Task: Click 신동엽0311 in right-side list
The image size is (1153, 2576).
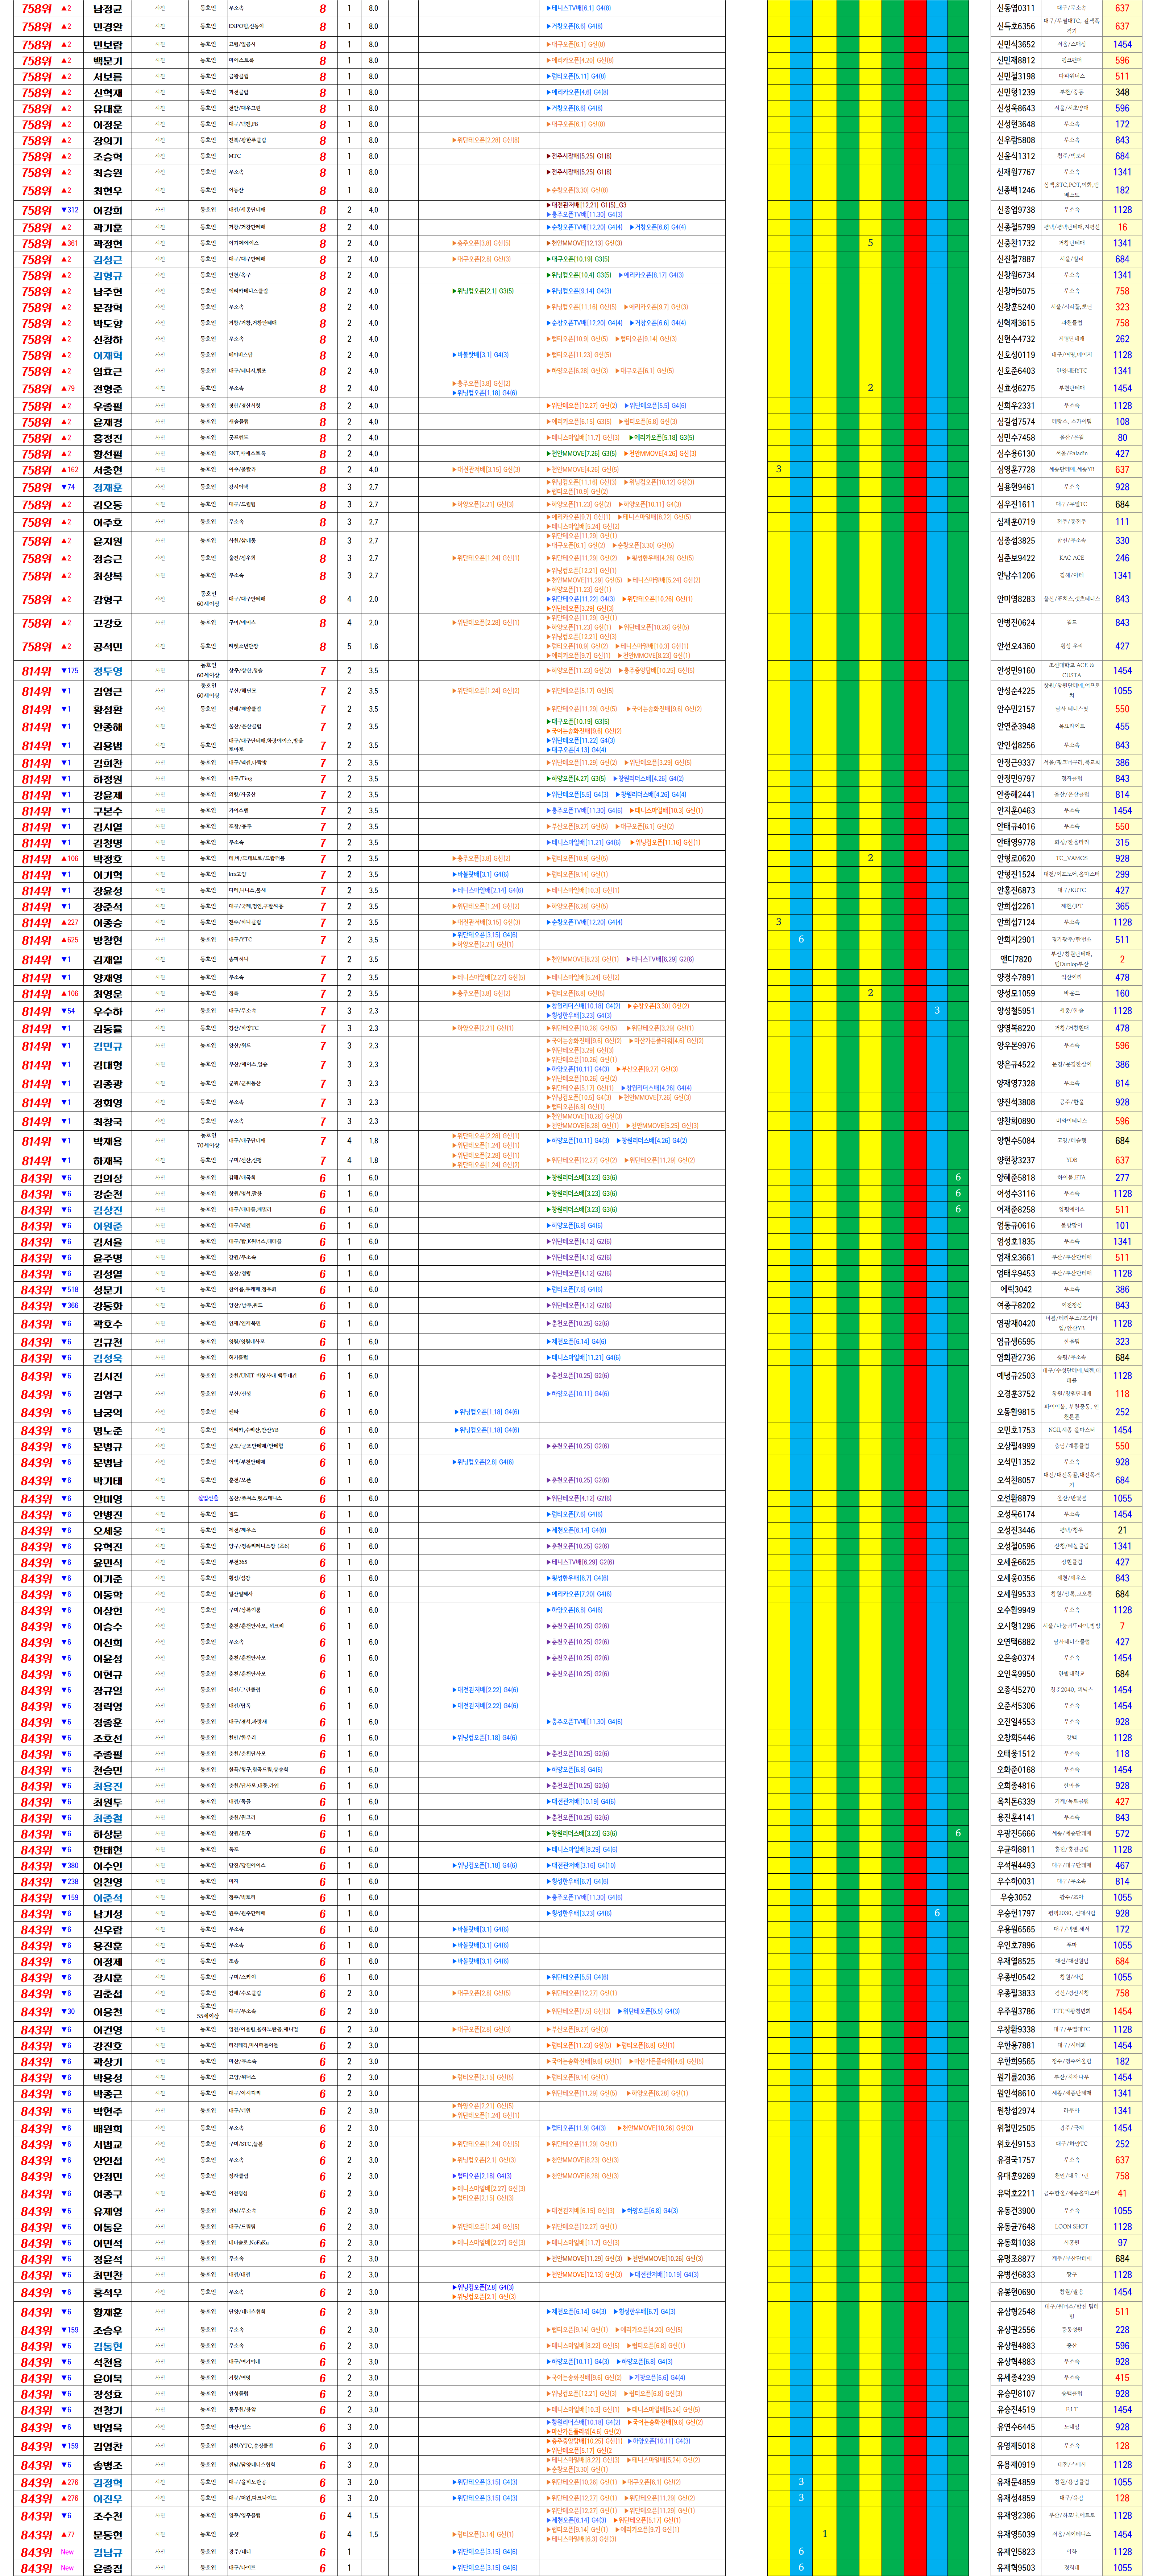Action: coord(1015,8)
